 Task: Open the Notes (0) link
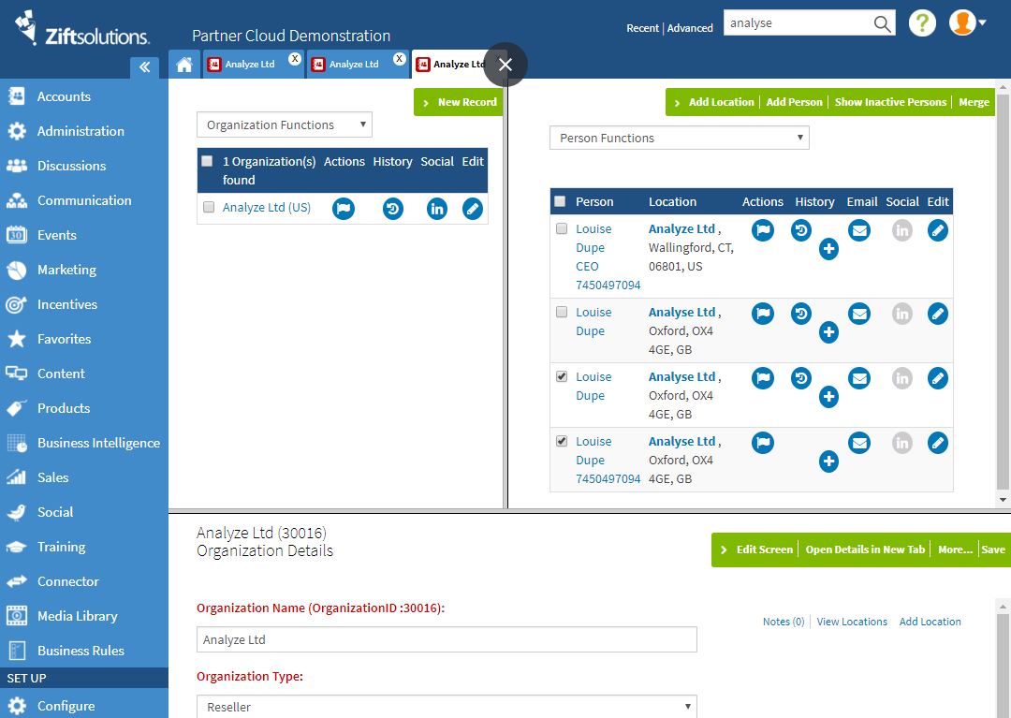tap(784, 622)
